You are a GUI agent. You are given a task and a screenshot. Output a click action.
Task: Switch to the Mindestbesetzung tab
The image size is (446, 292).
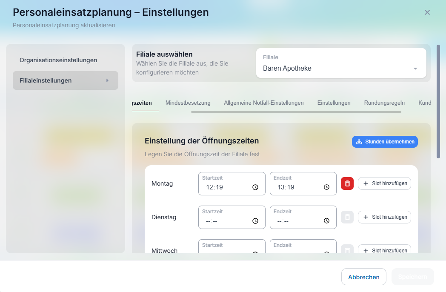tap(188, 103)
